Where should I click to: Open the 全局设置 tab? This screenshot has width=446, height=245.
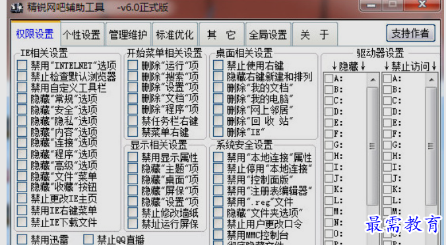pos(268,35)
